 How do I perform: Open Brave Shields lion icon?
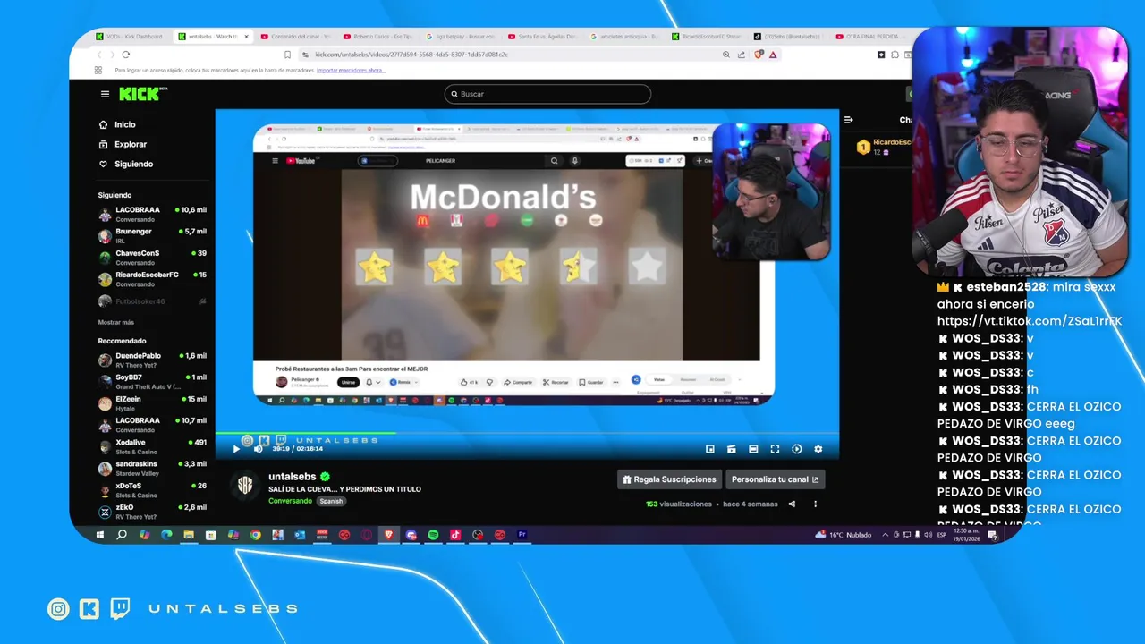pyautogui.click(x=759, y=55)
